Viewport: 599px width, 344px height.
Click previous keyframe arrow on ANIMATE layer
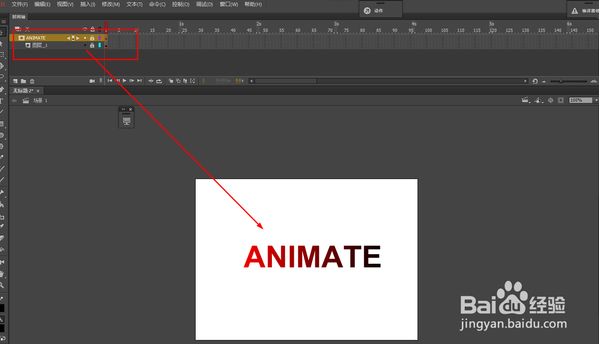pyautogui.click(x=69, y=38)
